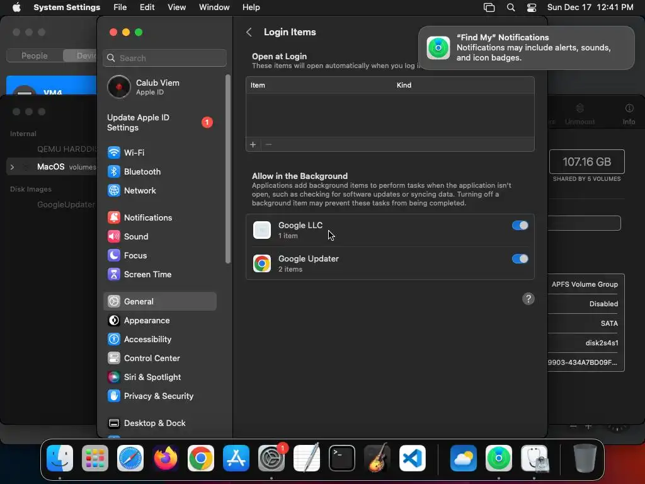The image size is (645, 484).
Task: Open Accessibility settings in the sidebar
Action: coord(159,340)
